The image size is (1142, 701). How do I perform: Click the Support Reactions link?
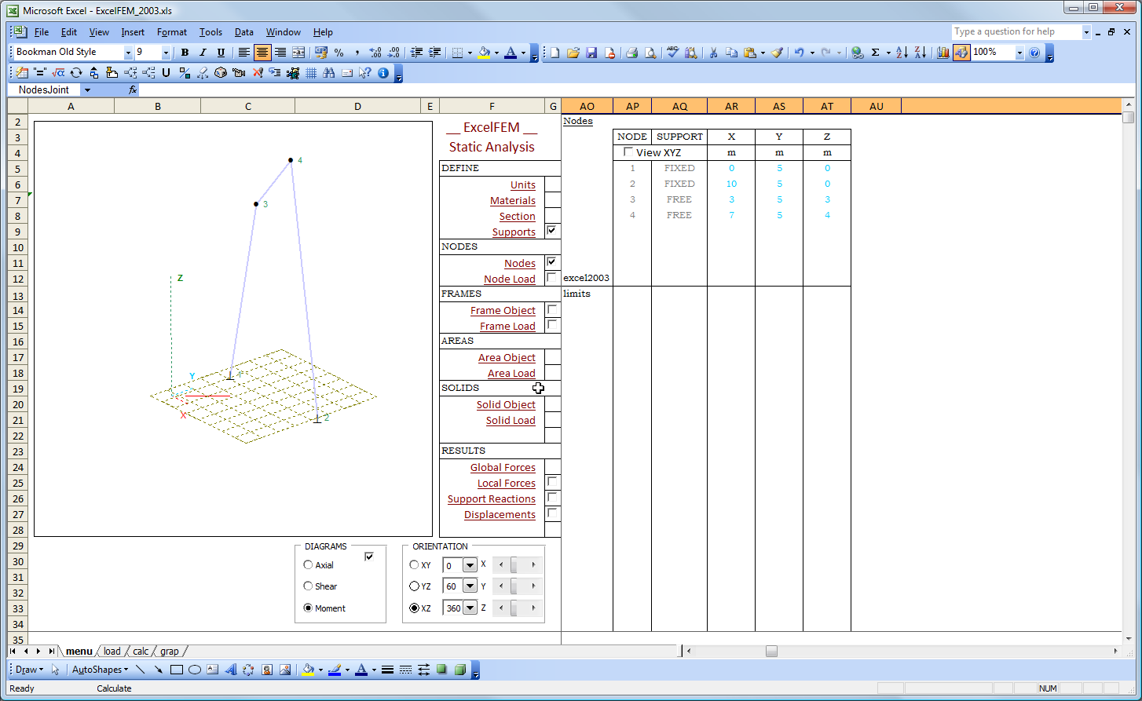(491, 499)
